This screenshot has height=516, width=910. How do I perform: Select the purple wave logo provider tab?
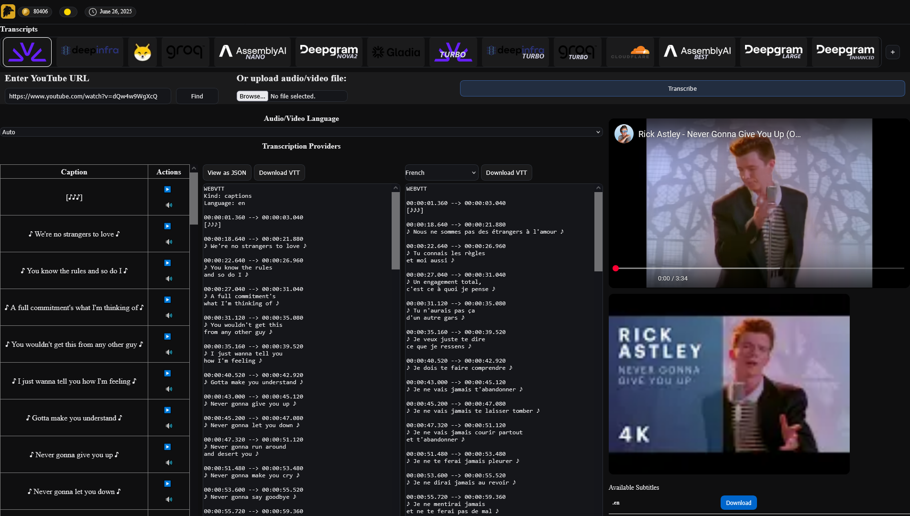[x=27, y=52]
